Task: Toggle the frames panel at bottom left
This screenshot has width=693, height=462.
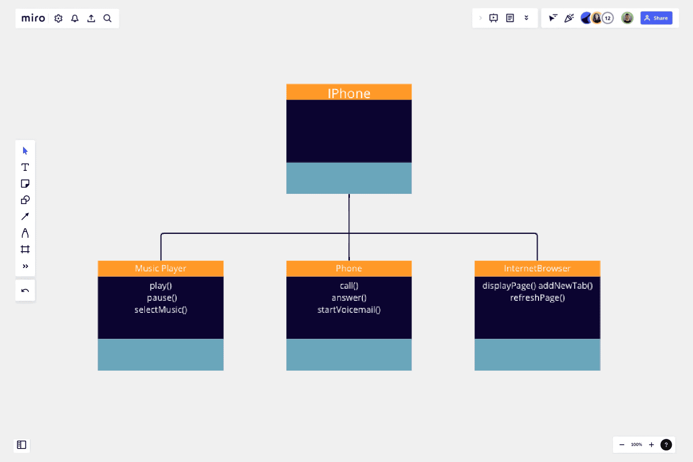Action: [22, 445]
